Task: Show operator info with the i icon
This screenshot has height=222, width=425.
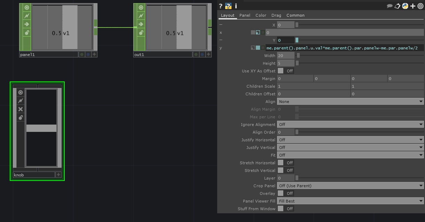Action: pos(236,6)
